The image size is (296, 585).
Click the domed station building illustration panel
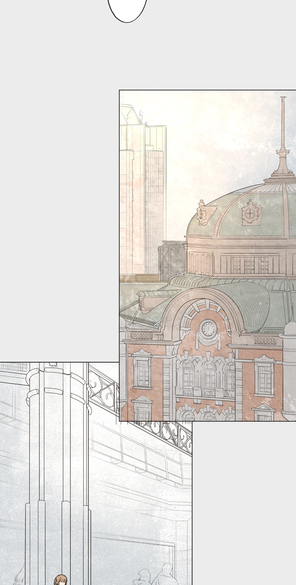coord(208,256)
